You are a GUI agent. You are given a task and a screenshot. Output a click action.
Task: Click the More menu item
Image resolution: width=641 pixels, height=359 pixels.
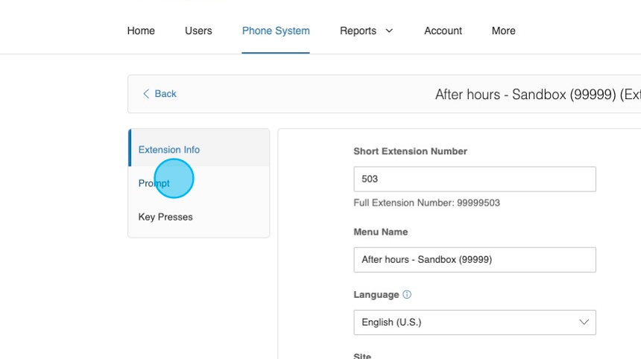tap(503, 31)
